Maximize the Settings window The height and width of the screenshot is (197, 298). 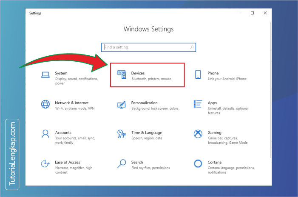coord(252,13)
